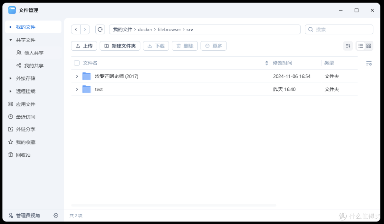Click the magnifier icon in search box

click(x=310, y=29)
